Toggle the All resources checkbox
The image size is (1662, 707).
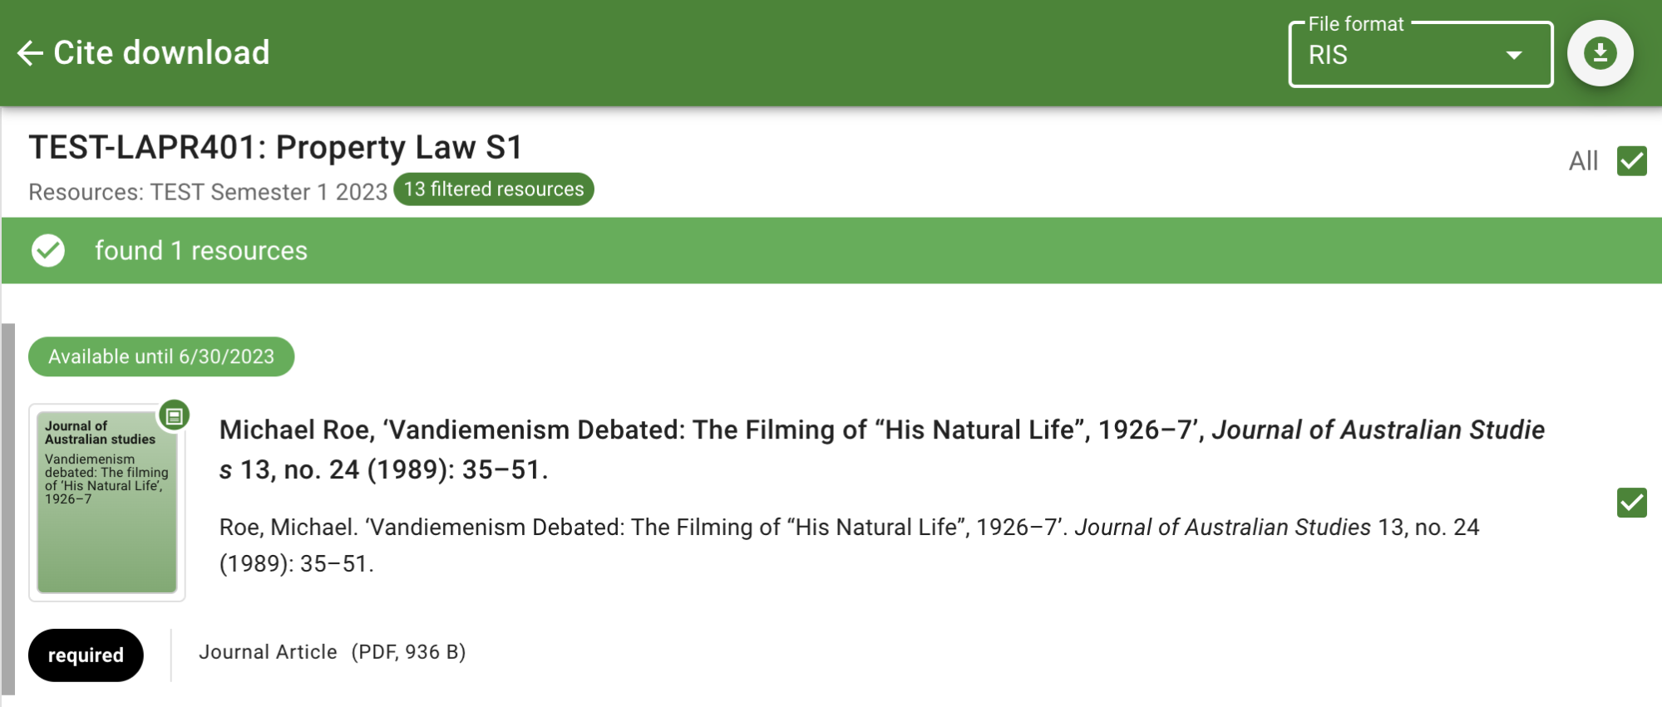(x=1631, y=160)
